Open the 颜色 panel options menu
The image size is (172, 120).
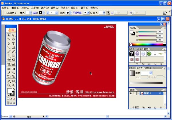[x=165, y=28]
